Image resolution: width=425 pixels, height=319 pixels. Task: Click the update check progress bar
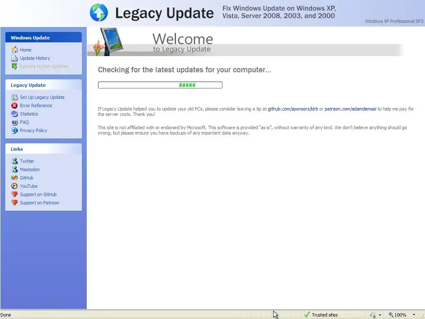(x=160, y=85)
